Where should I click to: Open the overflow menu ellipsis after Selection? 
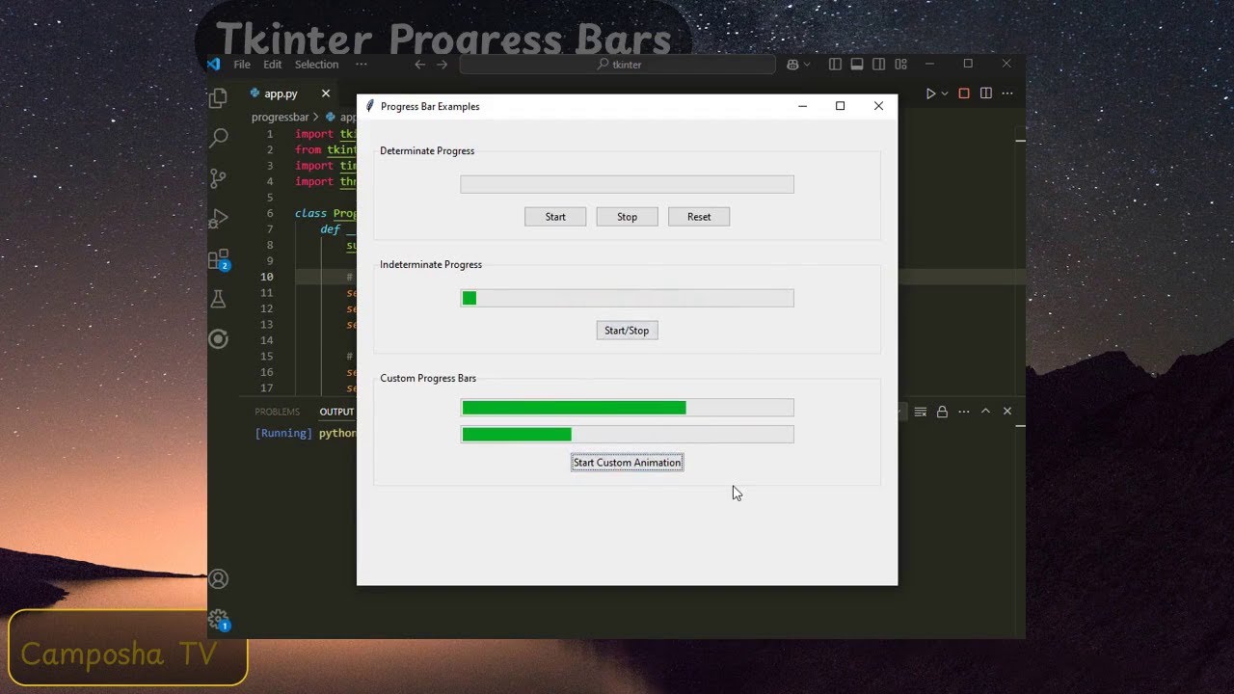tap(361, 65)
